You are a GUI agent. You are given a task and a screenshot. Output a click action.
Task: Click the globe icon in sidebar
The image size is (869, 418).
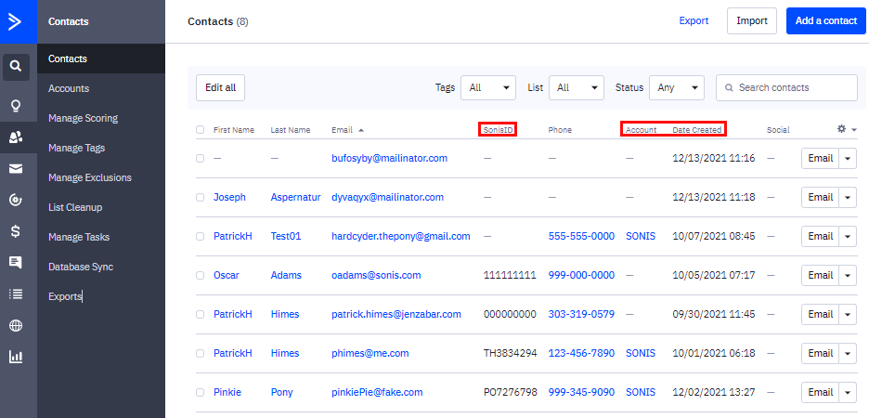point(15,326)
